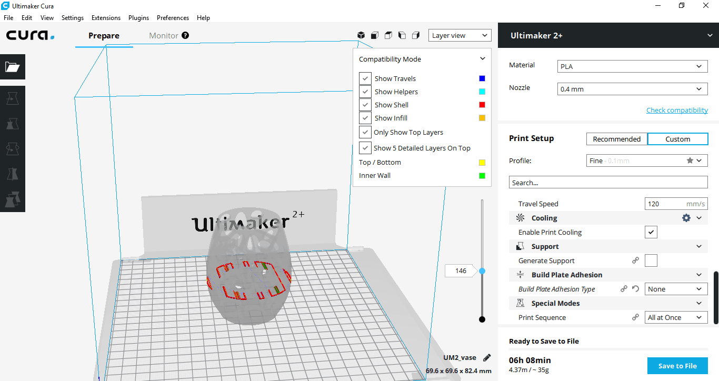Toggle the Show Infill checkbox
719x381 pixels.
(365, 118)
